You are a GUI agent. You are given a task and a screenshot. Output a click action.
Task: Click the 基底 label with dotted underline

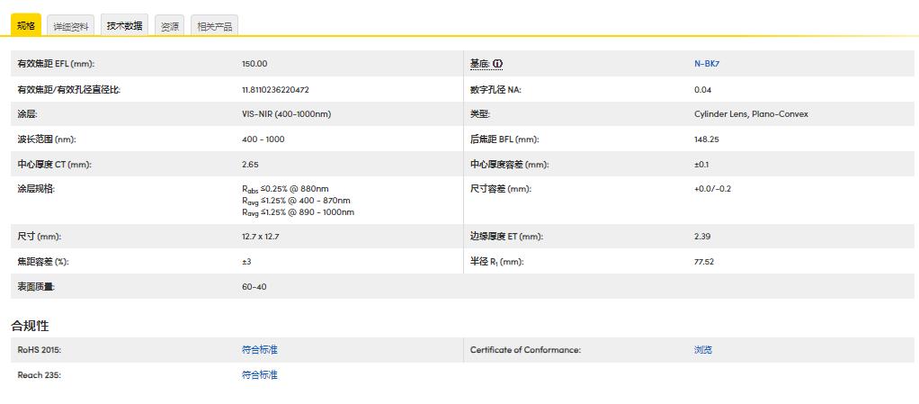479,64
